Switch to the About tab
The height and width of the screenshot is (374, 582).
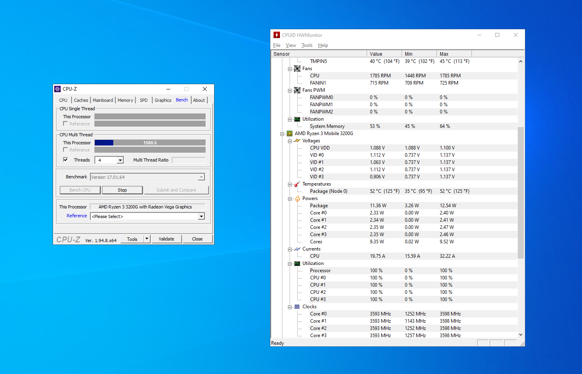click(x=199, y=100)
